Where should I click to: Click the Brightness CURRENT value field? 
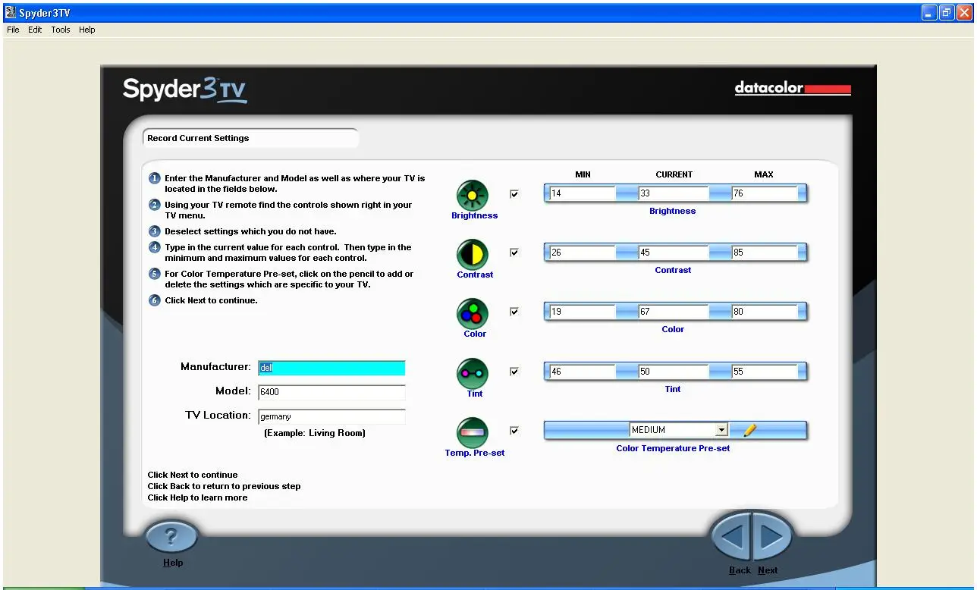(673, 193)
